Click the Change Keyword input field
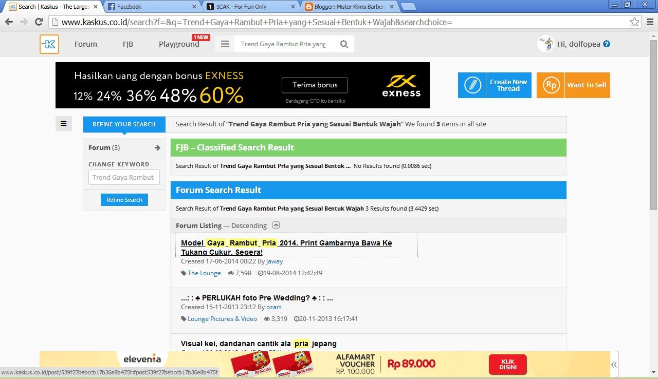Screen dimensions: 658x379 coord(124,178)
